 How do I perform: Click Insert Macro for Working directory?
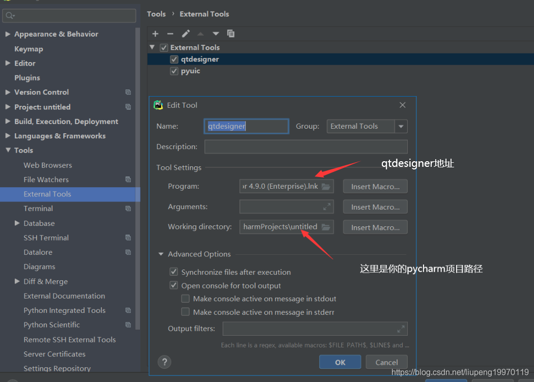[x=375, y=227]
